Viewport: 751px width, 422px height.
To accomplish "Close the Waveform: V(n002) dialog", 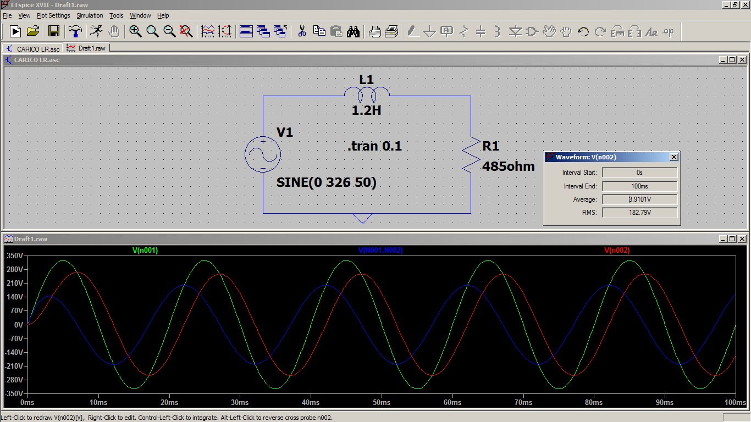I will click(674, 157).
